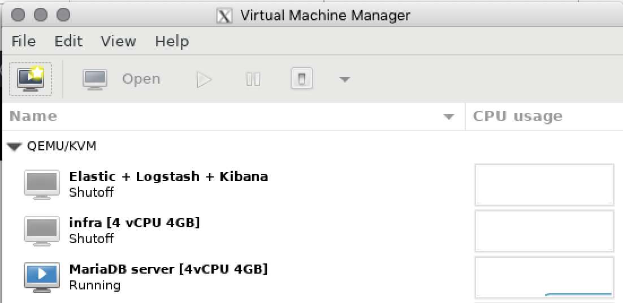Select the infra VM monitor icon
Viewport: 623px width, 303px height.
[x=42, y=231]
